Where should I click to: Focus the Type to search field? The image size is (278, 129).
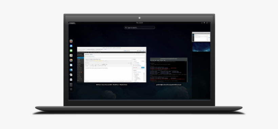click(x=140, y=27)
